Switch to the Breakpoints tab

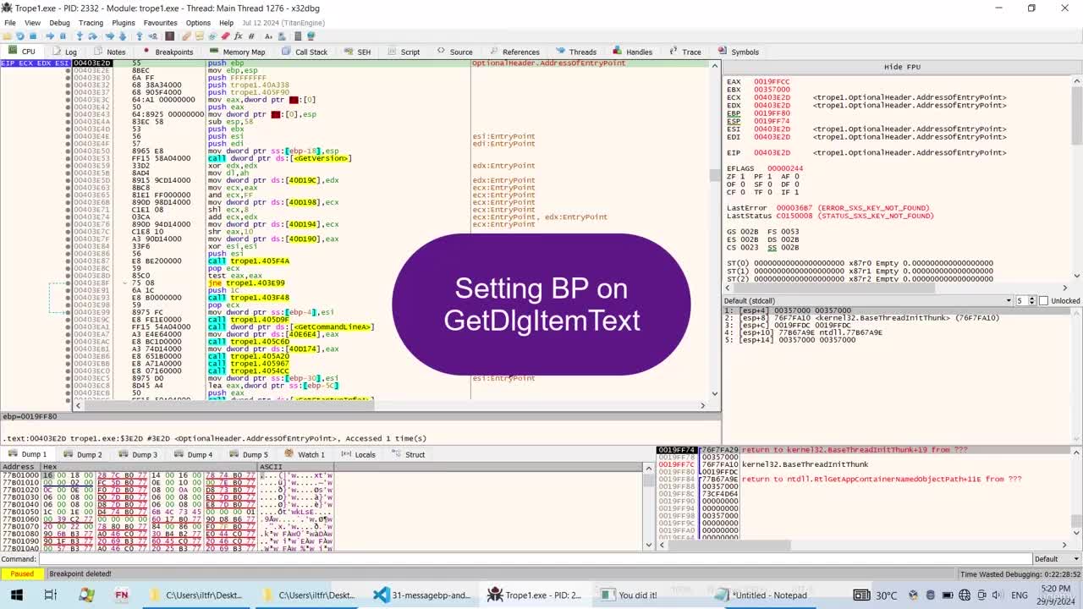(168, 52)
